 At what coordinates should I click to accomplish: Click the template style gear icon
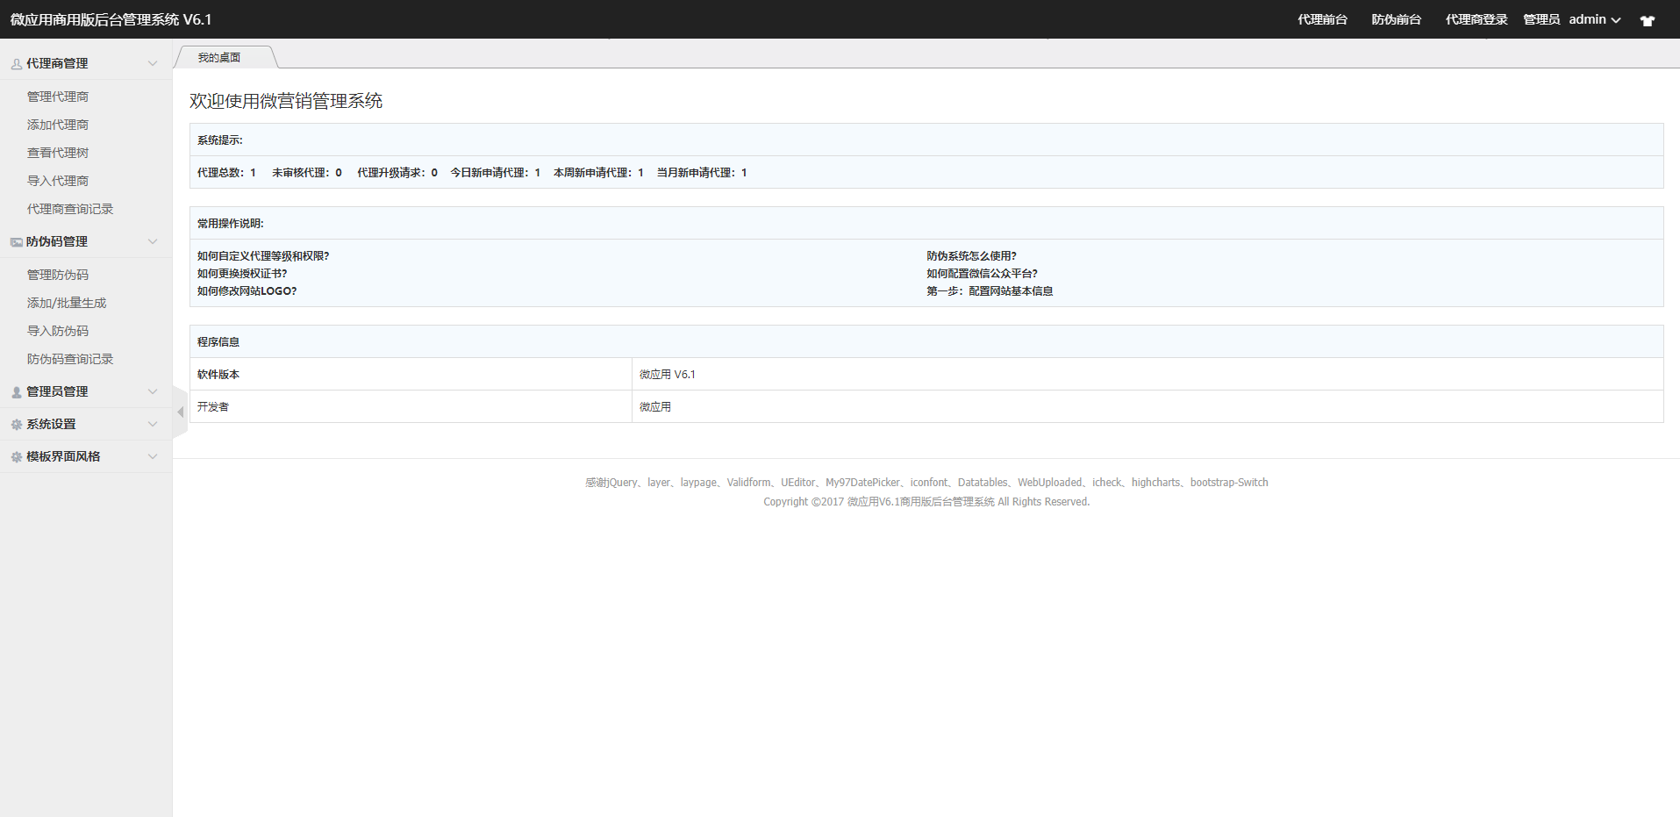click(17, 457)
